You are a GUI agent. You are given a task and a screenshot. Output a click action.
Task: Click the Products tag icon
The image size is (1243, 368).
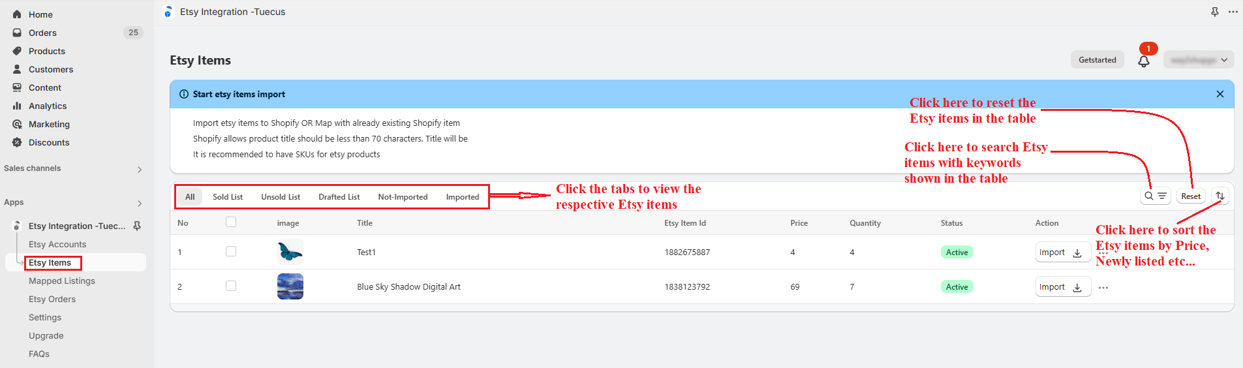(x=17, y=51)
